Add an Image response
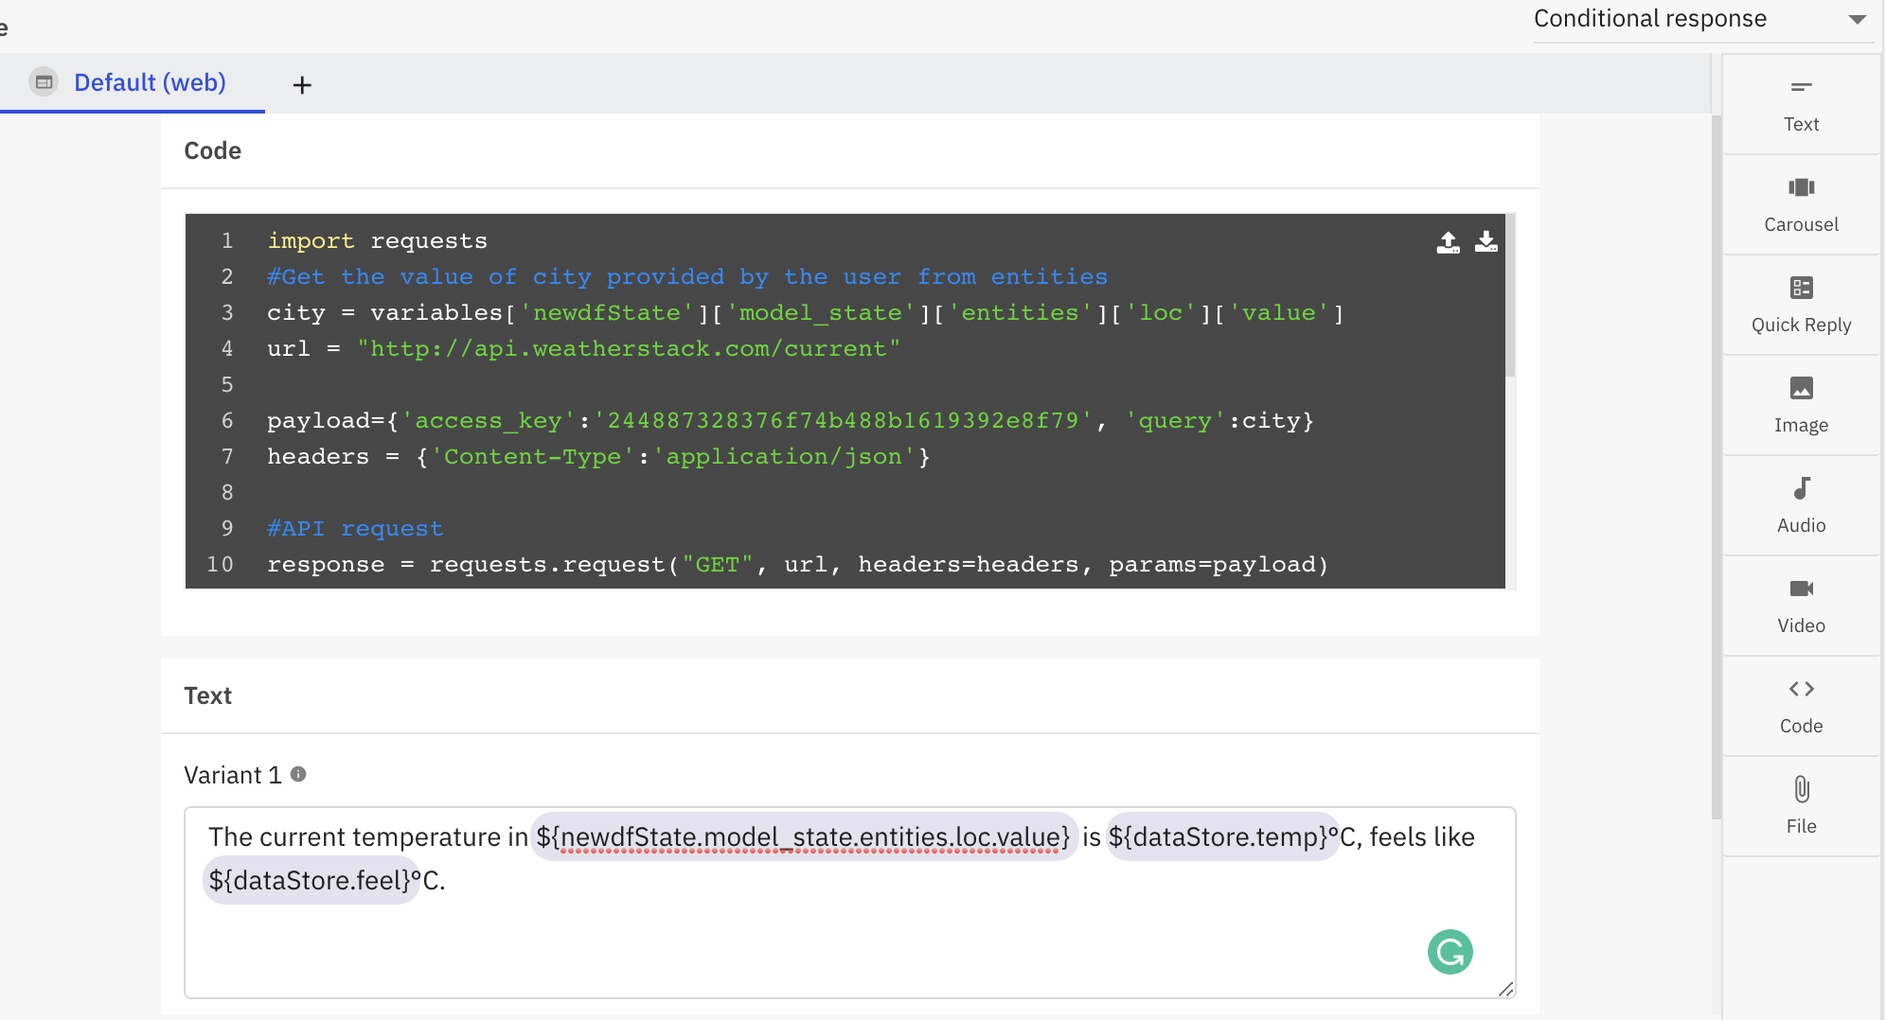This screenshot has height=1020, width=1886. click(x=1801, y=406)
